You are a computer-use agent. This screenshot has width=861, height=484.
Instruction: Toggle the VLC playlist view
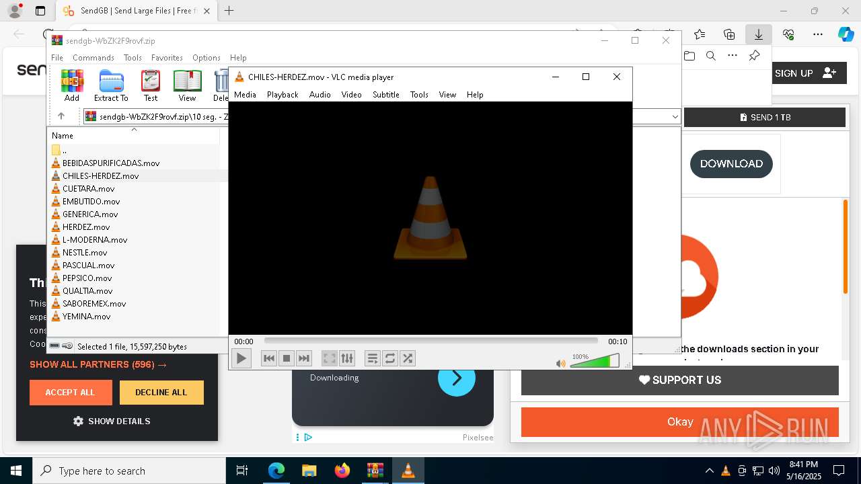pos(372,358)
